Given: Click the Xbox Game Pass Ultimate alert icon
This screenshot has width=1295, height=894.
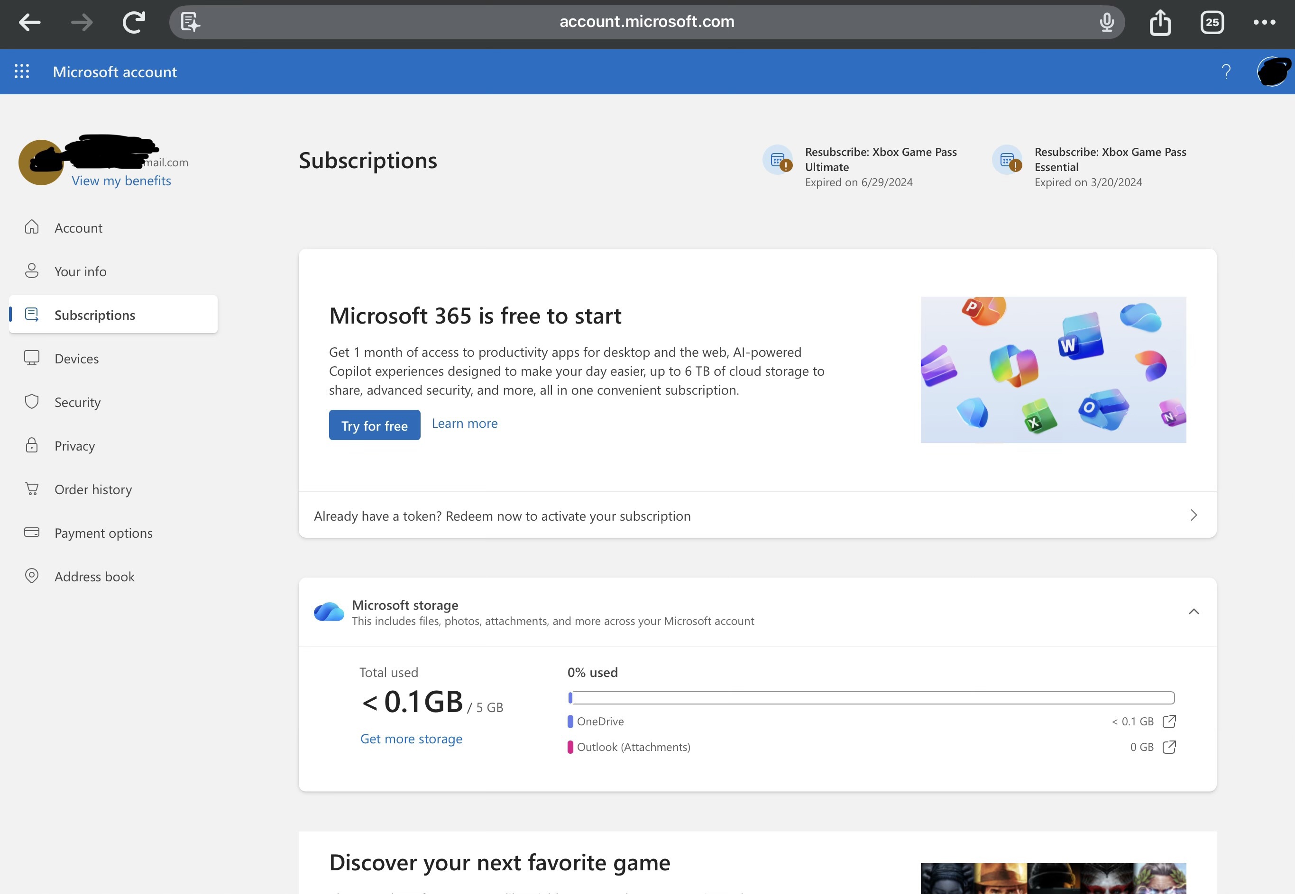Looking at the screenshot, I should (x=778, y=160).
